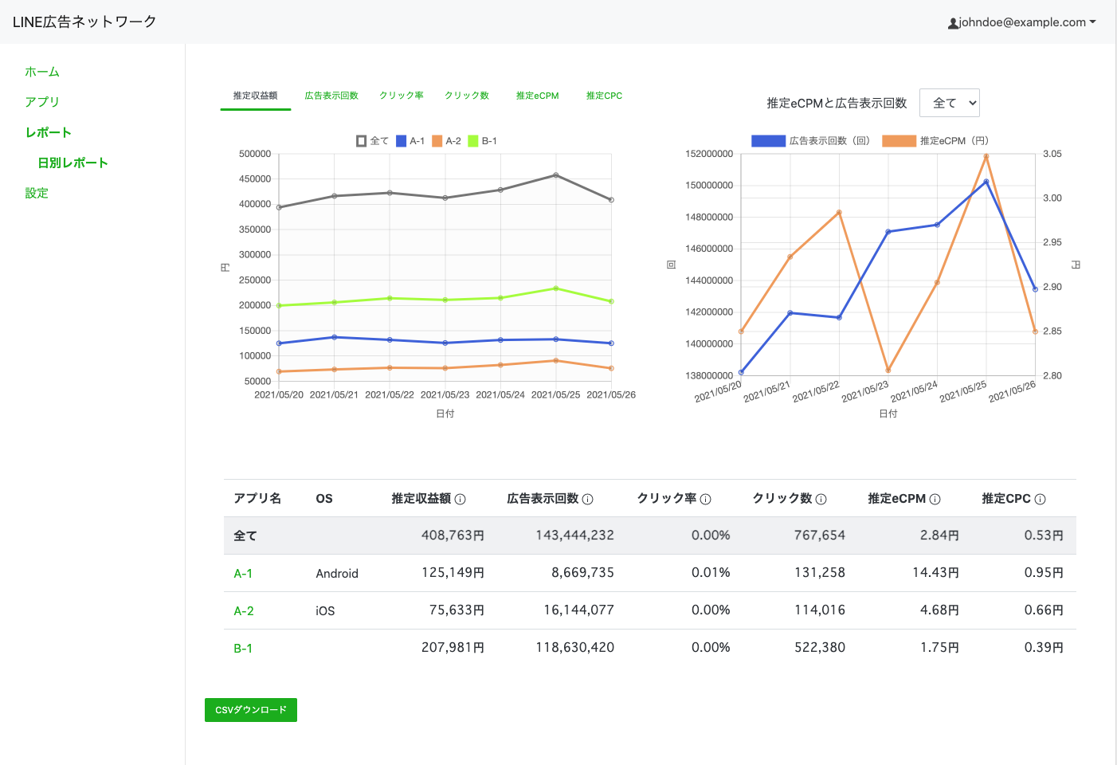Toggle 推定eCPM（円） legend in right chart
The width and height of the screenshot is (1117, 765).
point(935,141)
